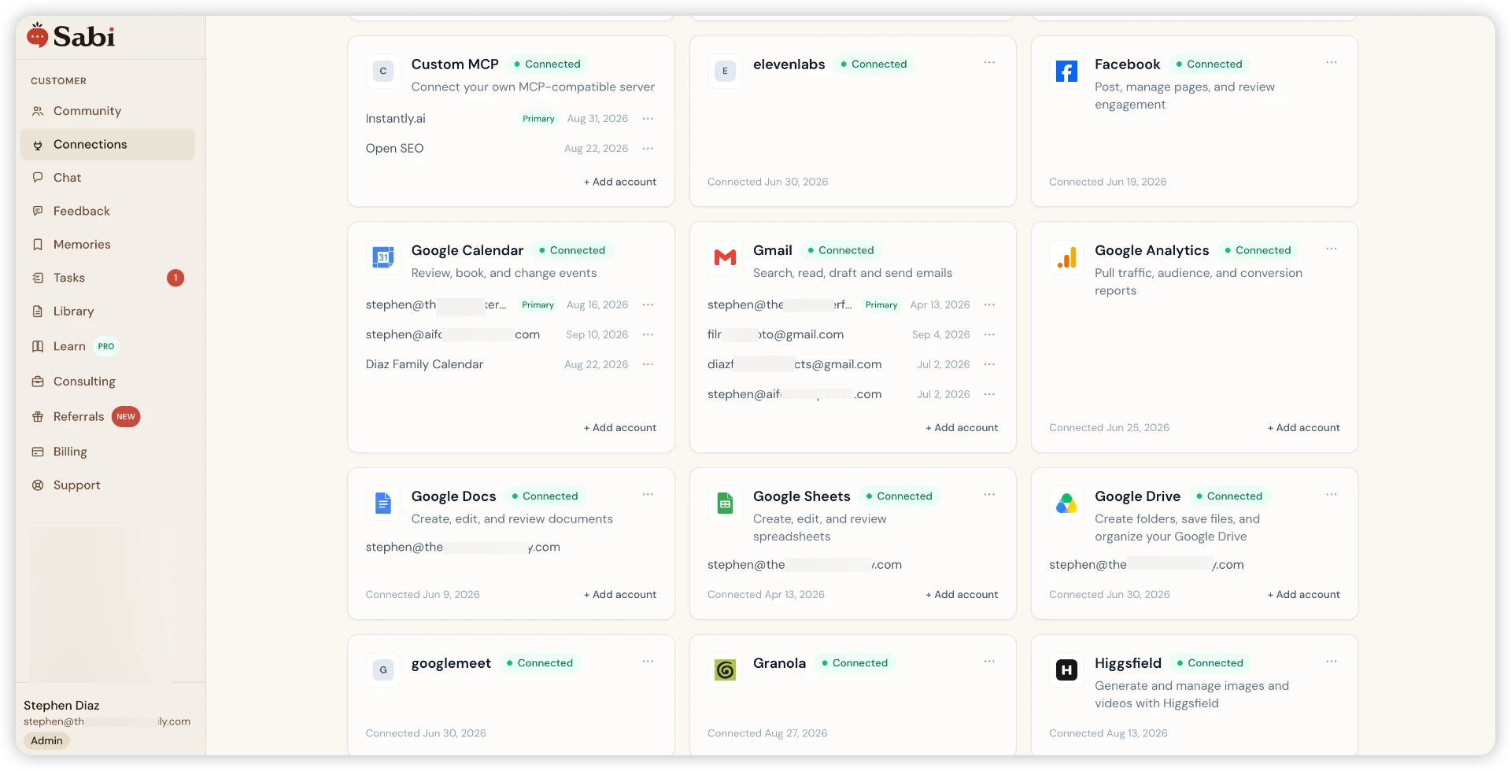Click the Custom MCP letter C icon
Screen dimensions: 1511x771
point(383,72)
